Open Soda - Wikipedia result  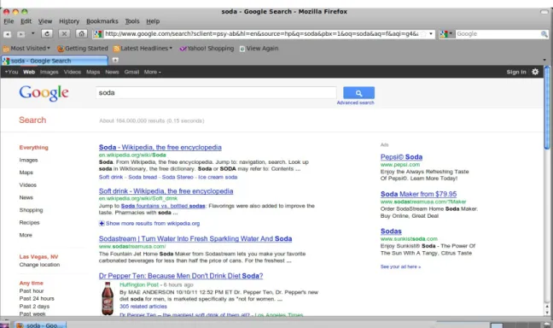click(160, 148)
